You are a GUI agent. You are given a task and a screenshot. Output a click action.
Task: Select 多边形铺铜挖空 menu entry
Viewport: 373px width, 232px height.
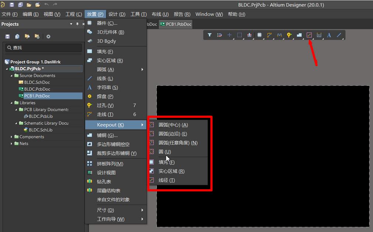(x=116, y=144)
